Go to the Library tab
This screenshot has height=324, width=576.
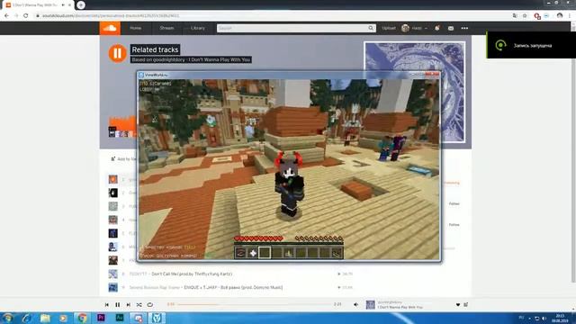pos(198,28)
